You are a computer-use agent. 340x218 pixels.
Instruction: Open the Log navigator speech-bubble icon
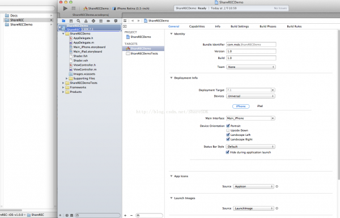[116, 21]
